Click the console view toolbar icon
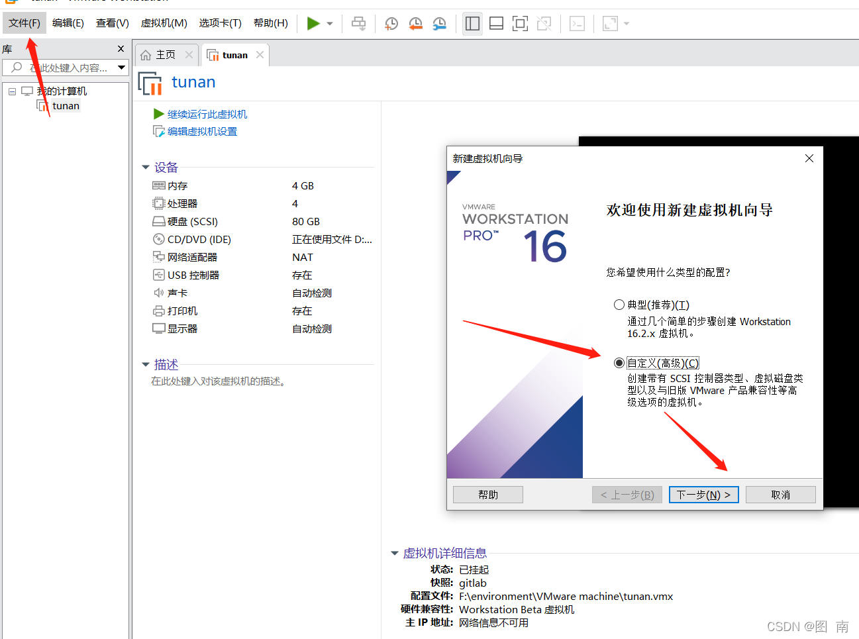This screenshot has height=639, width=859. [x=578, y=24]
